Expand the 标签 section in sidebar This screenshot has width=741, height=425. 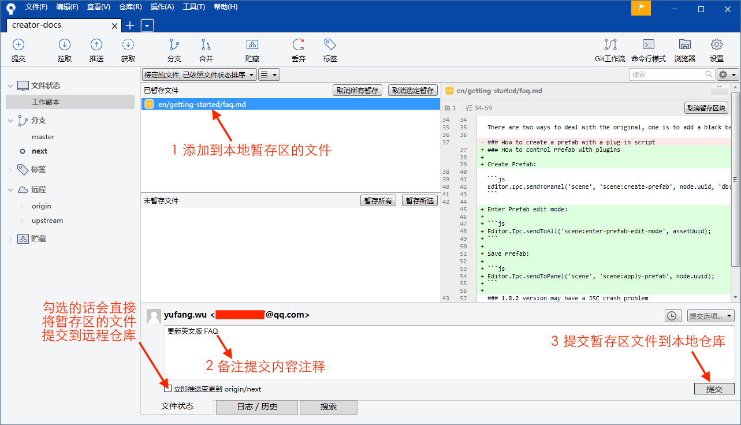coord(10,170)
